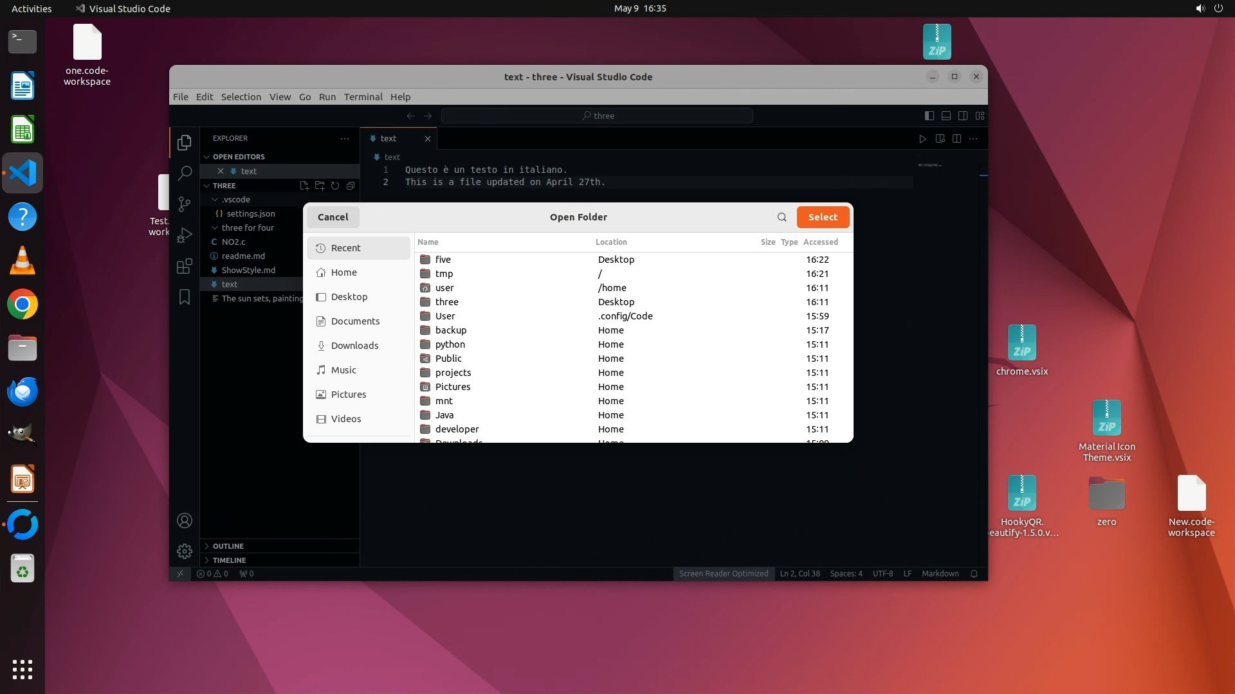The height and width of the screenshot is (694, 1235).
Task: Open Run and Debug view icon
Action: [185, 235]
